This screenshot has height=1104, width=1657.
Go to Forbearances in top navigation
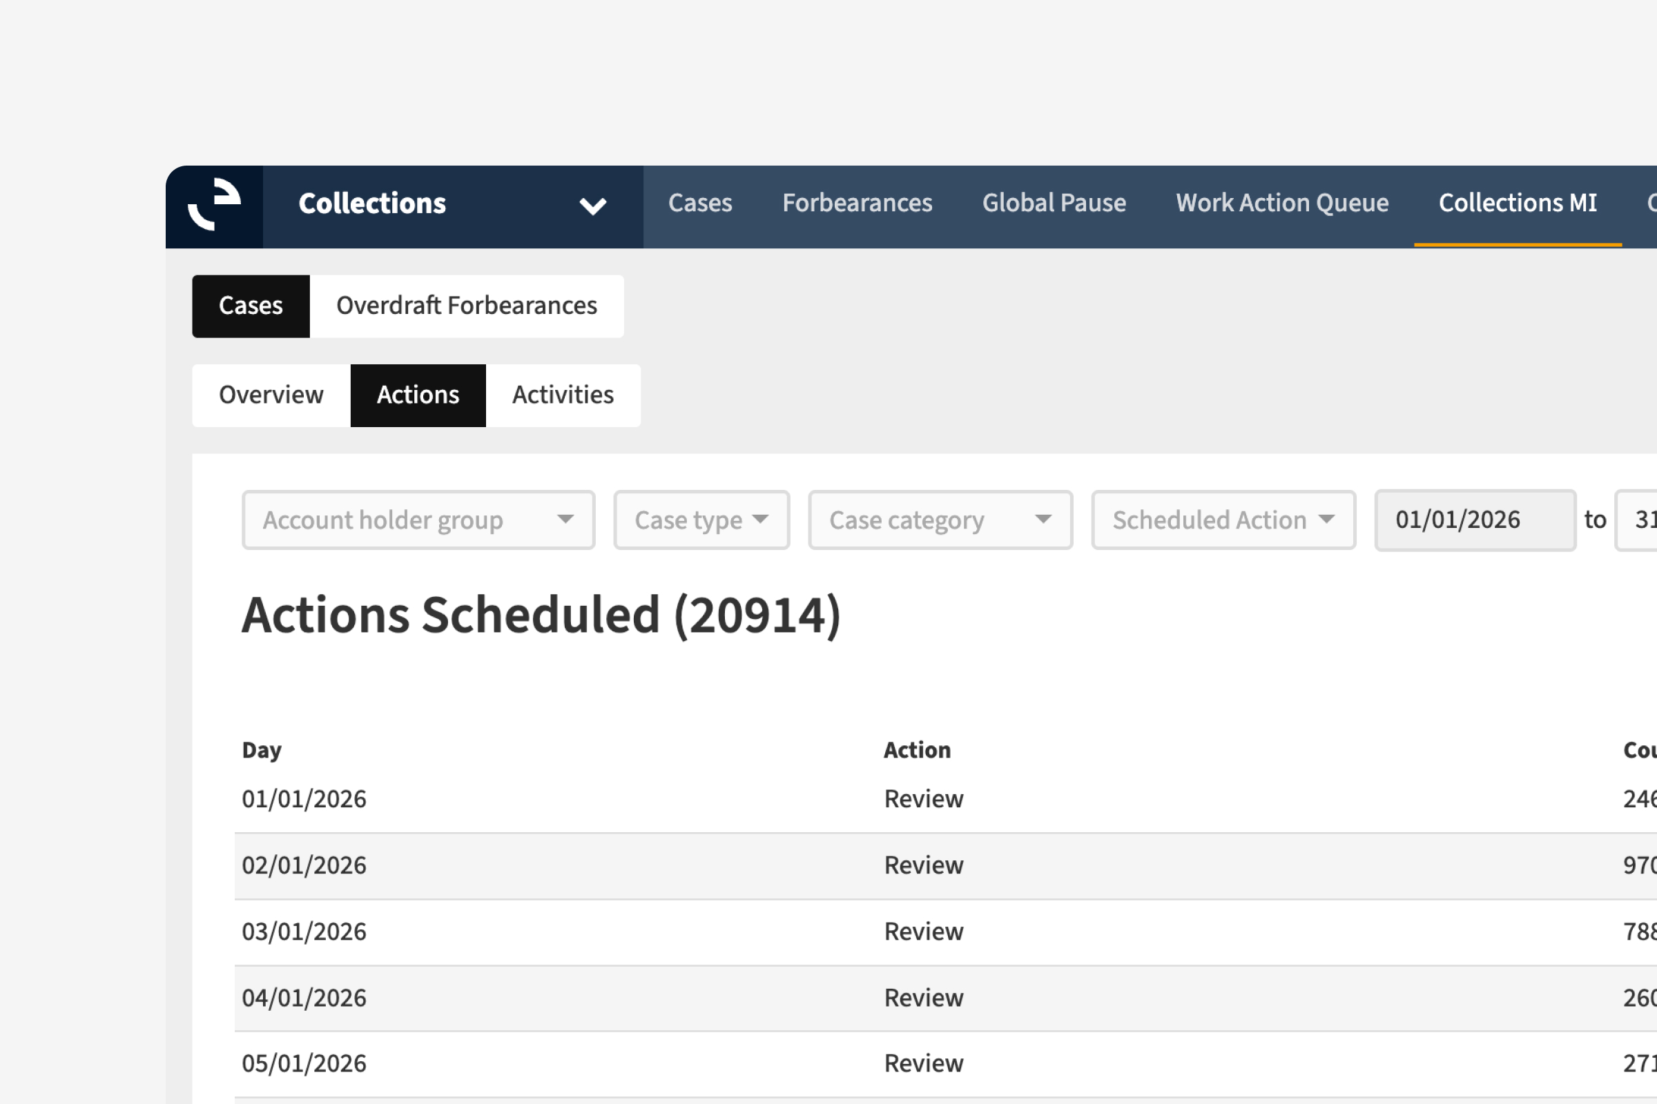(x=857, y=204)
